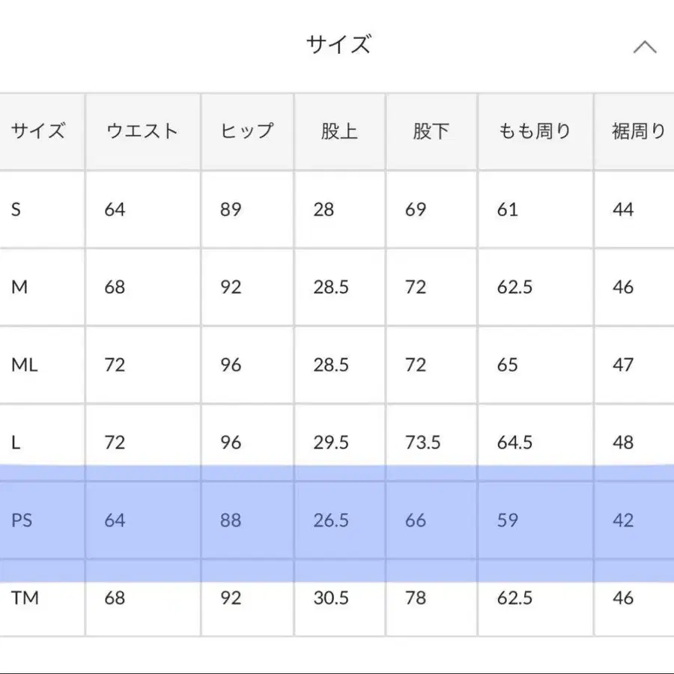Select the M size row label
The image size is (674, 674).
(x=21, y=287)
